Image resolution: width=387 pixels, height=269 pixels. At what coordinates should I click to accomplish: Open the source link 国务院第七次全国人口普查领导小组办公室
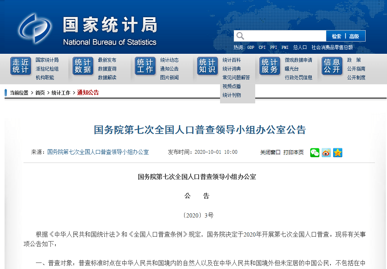click(98, 152)
